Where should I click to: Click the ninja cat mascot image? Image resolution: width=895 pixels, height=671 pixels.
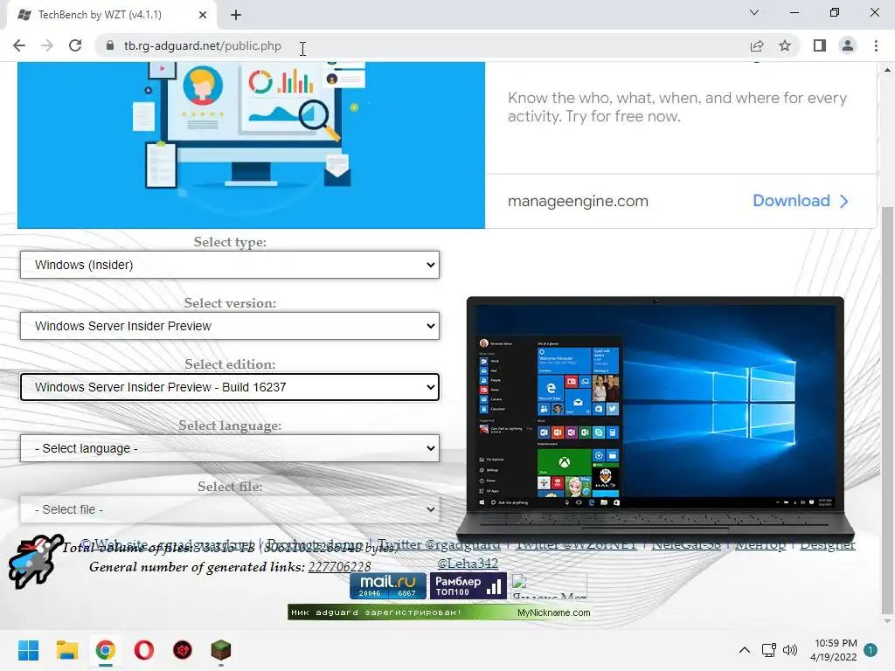(x=35, y=561)
